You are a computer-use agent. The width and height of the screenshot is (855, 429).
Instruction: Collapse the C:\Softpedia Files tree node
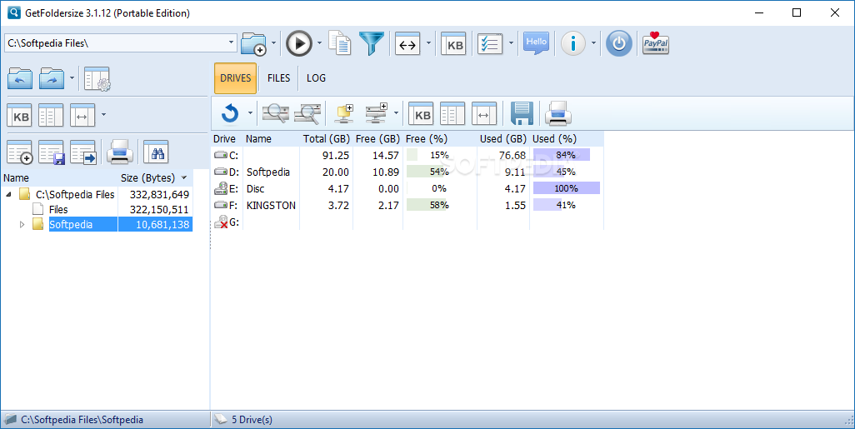(x=8, y=194)
